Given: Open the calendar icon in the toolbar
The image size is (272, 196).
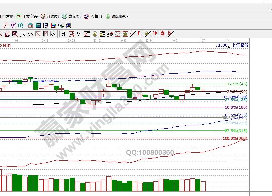Looking at the screenshot, I should [31, 25].
